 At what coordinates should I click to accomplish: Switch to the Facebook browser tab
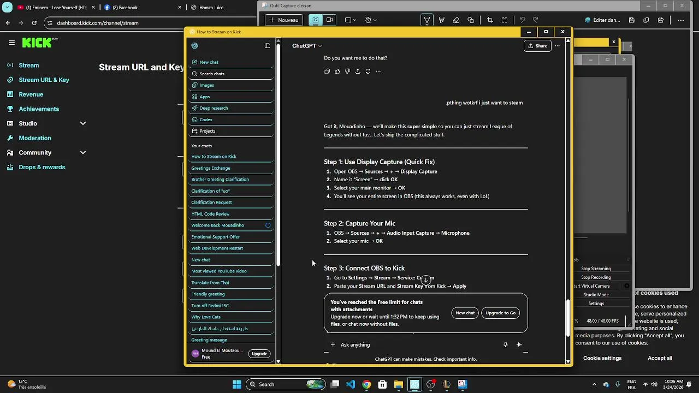tap(142, 8)
